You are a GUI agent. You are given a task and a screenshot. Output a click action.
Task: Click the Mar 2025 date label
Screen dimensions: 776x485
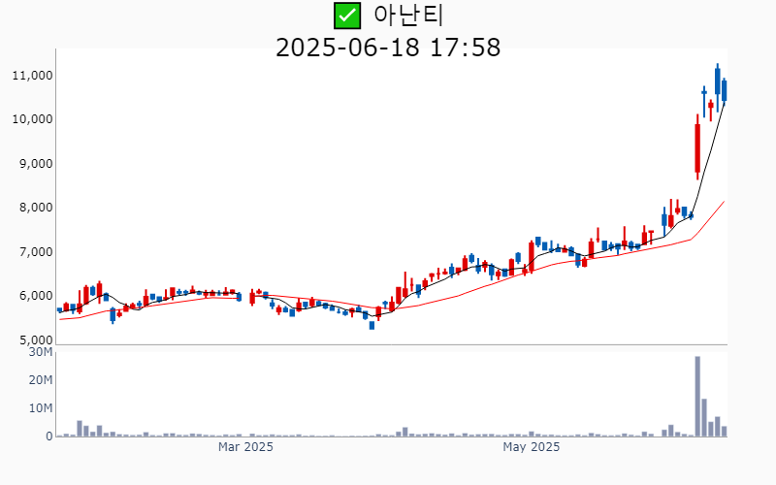[x=245, y=447]
